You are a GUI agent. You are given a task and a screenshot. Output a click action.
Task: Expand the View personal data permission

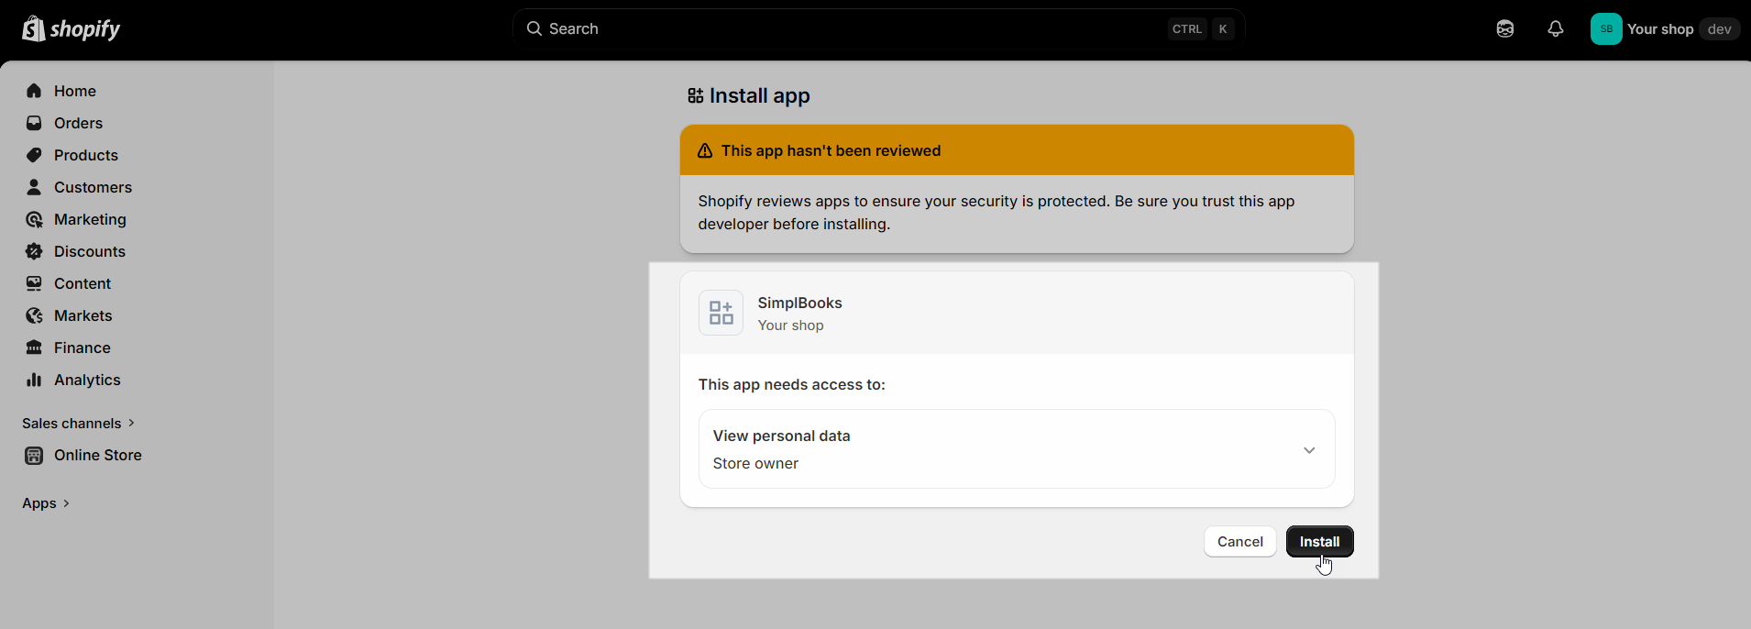coord(1308,450)
